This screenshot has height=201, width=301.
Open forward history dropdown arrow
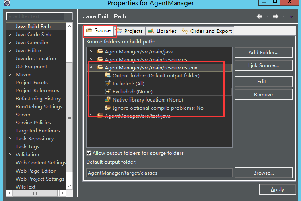point(283,16)
